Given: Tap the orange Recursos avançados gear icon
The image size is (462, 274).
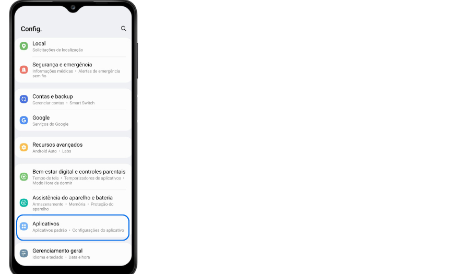Looking at the screenshot, I should click(x=24, y=147).
